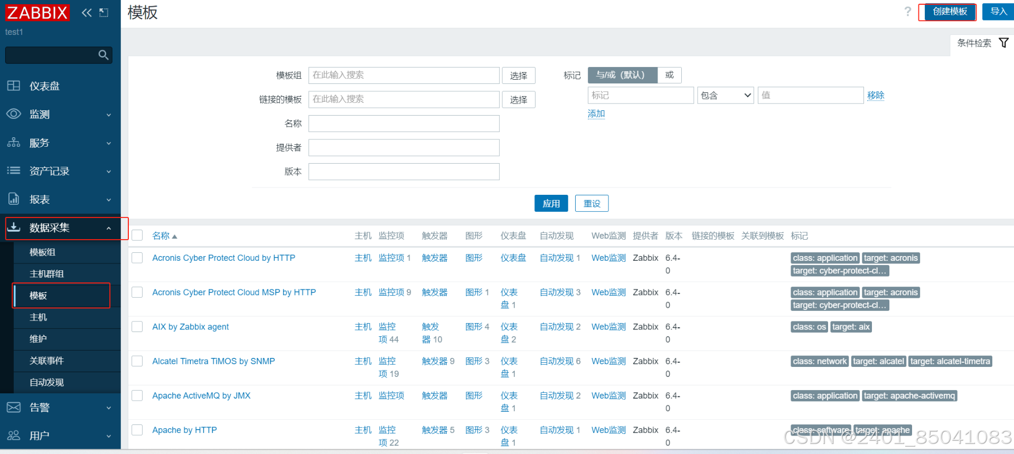
Task: Open the 主机群组 submenu item
Action: (x=46, y=274)
